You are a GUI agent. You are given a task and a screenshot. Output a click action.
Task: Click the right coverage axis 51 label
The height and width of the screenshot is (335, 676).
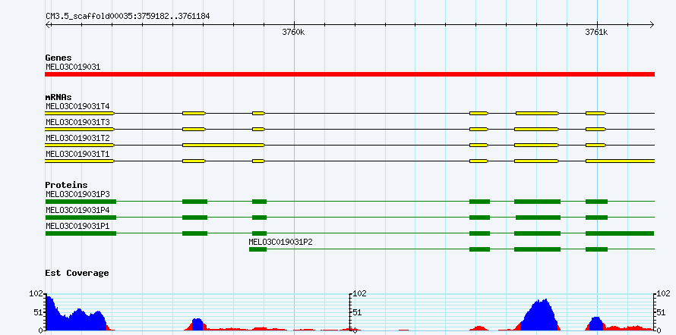click(662, 312)
